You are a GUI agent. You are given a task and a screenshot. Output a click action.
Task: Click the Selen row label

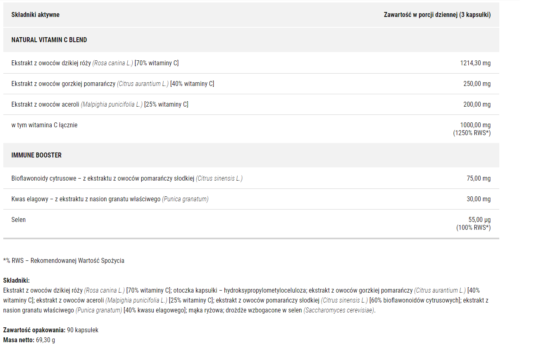coord(19,220)
